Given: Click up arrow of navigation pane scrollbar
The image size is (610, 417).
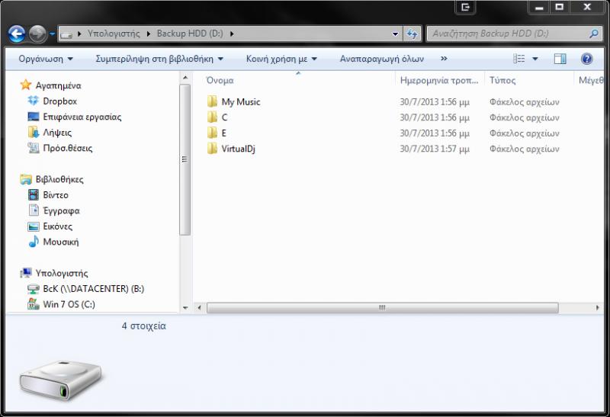Looking at the screenshot, I should point(185,78).
